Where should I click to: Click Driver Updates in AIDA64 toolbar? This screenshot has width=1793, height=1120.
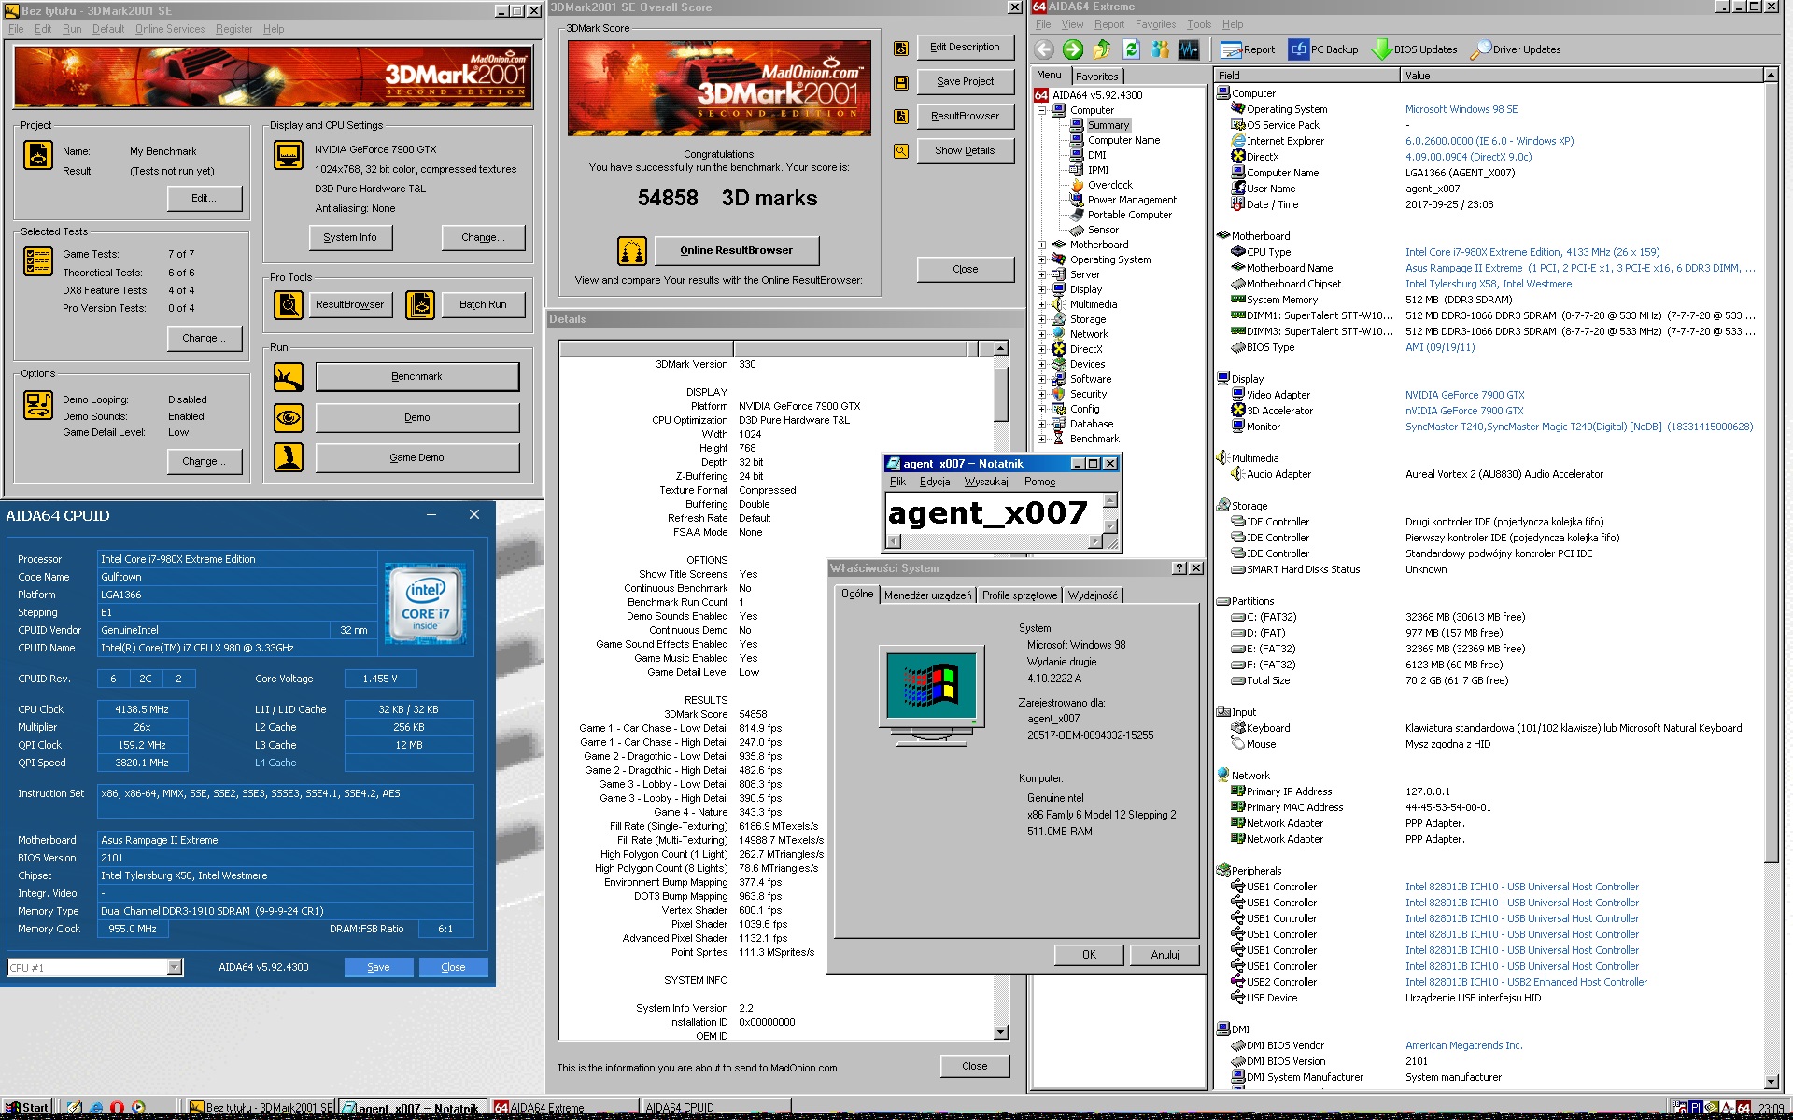tap(1516, 49)
